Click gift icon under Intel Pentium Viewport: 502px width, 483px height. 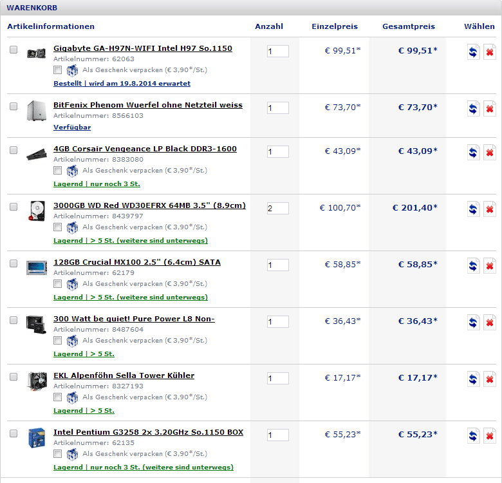72,454
